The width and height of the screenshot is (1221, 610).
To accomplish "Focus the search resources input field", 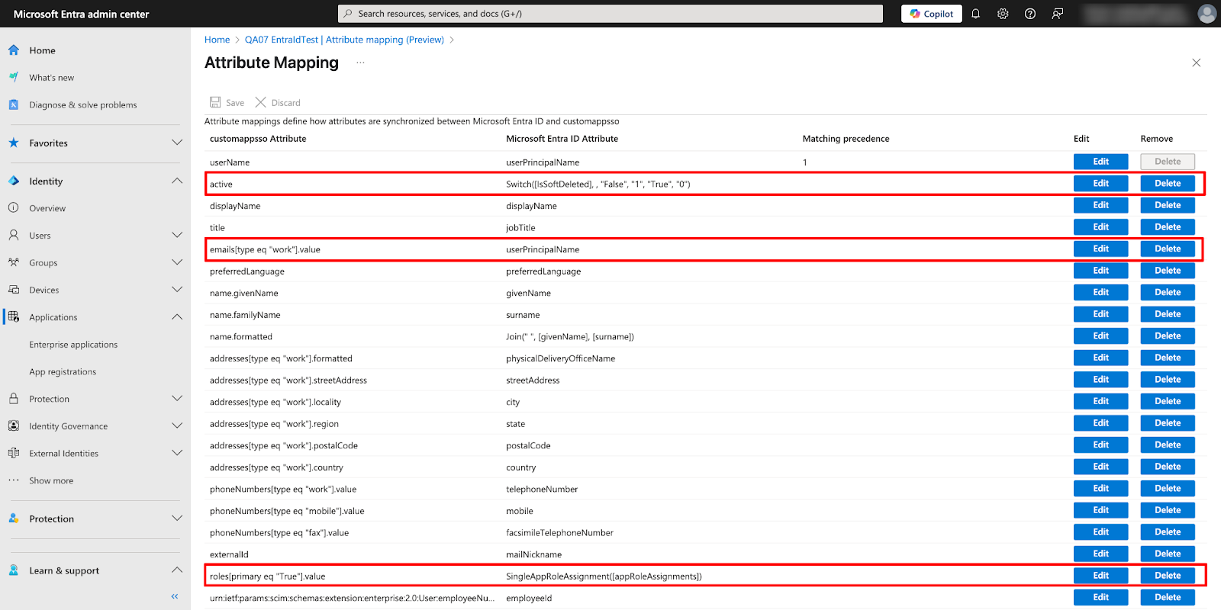I will (610, 14).
